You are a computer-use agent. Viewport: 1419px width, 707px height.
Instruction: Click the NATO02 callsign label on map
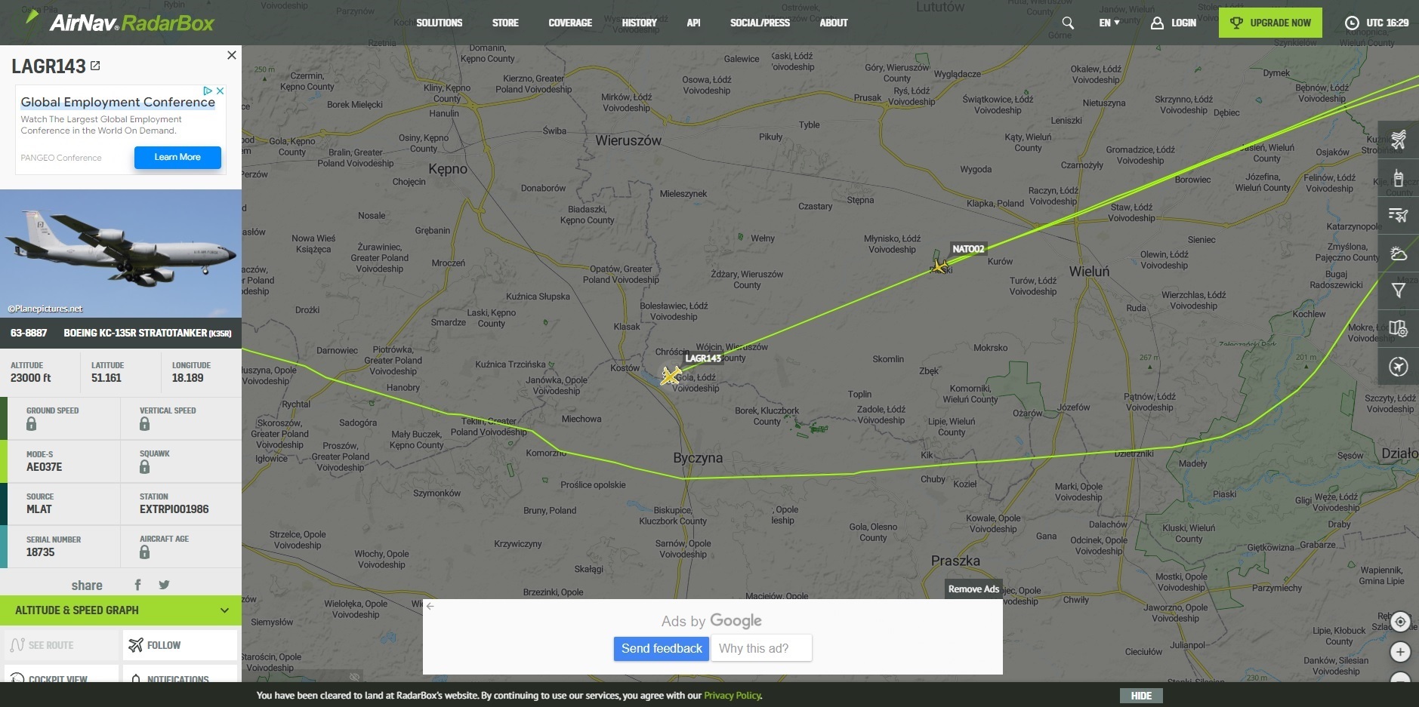968,249
